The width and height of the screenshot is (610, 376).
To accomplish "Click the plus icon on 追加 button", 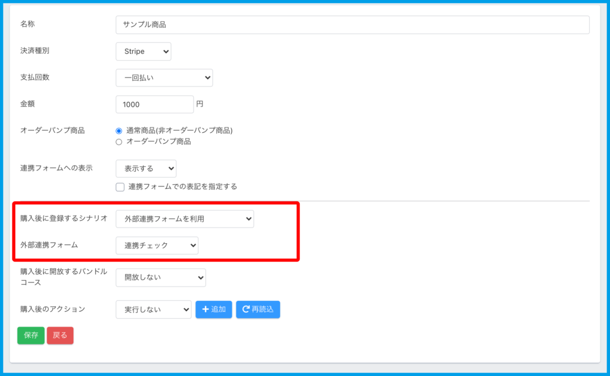I will click(206, 309).
